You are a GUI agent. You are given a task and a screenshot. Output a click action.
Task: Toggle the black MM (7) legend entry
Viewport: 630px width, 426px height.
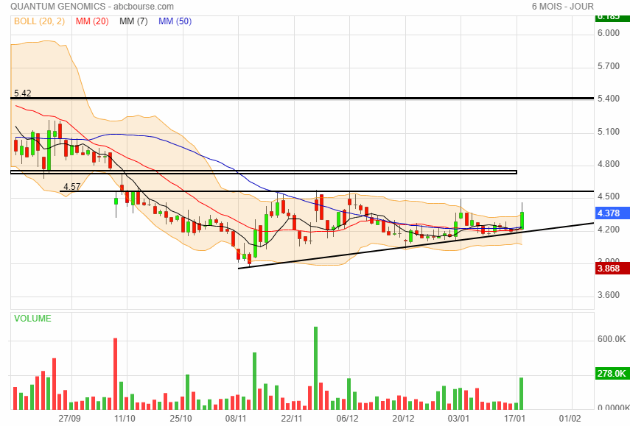(x=133, y=21)
